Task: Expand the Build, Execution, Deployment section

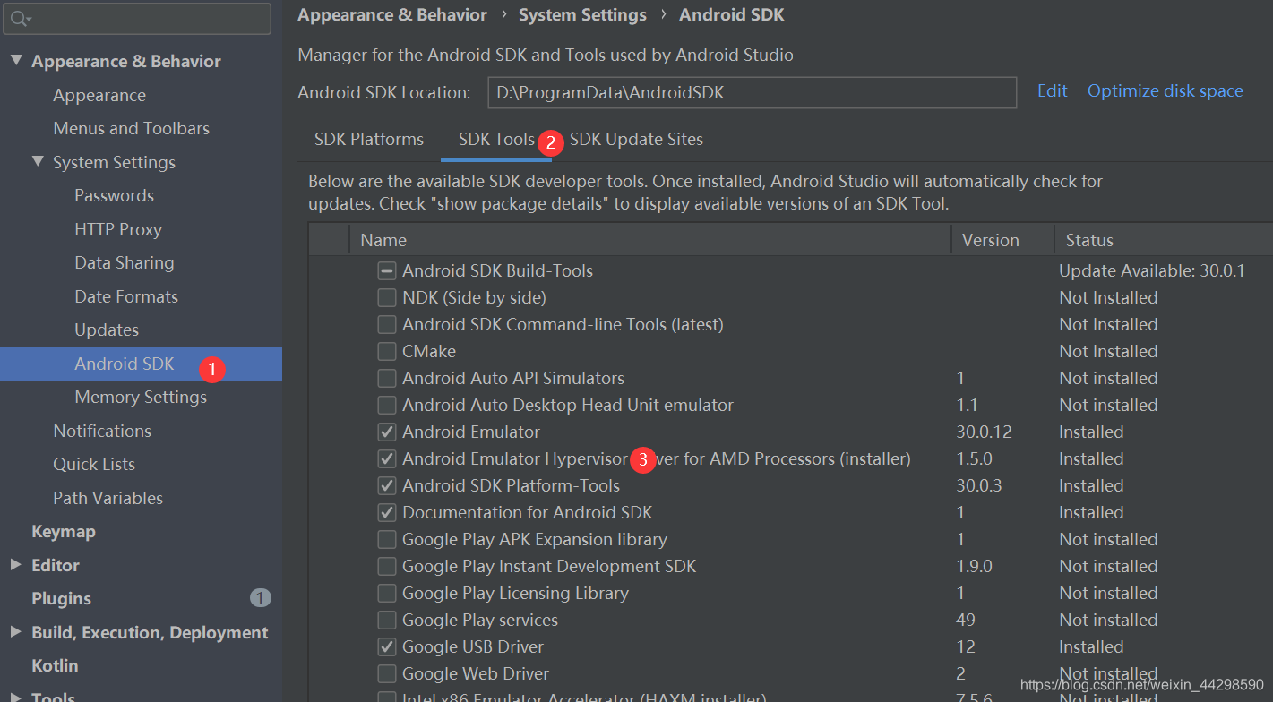Action: click(x=15, y=632)
